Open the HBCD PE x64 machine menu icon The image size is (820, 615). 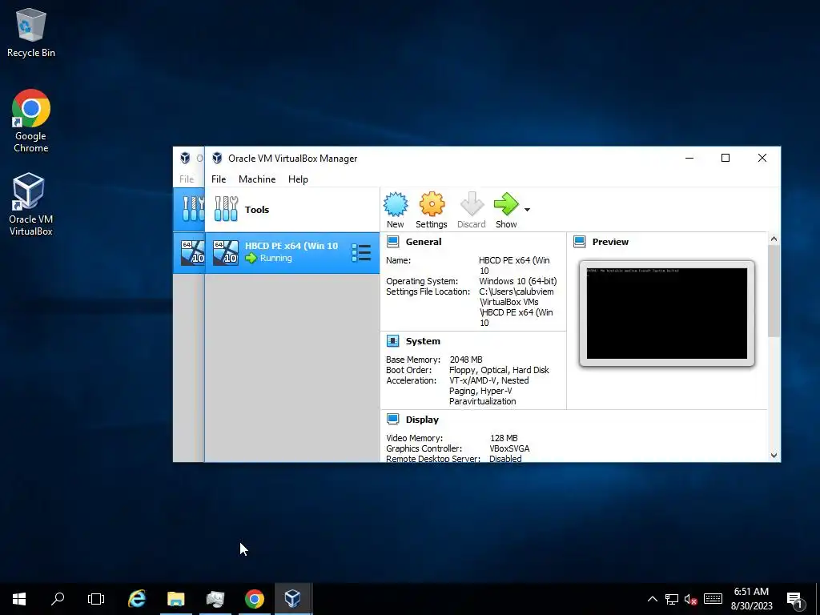coord(361,253)
